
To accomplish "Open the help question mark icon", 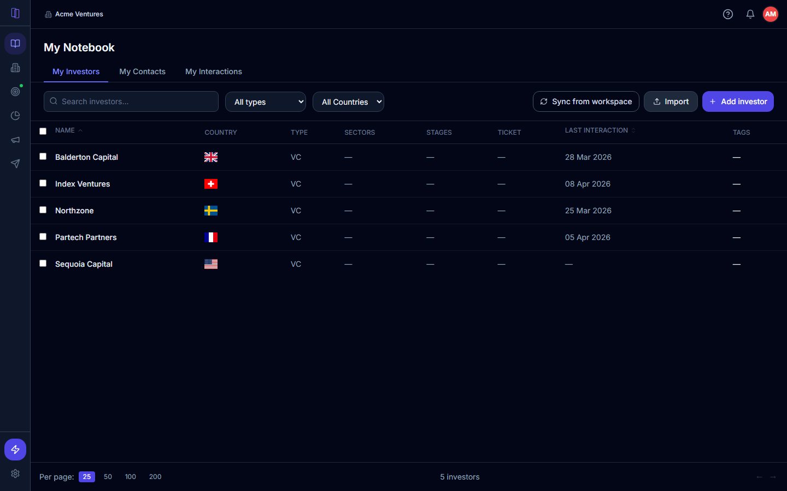I will (x=728, y=14).
